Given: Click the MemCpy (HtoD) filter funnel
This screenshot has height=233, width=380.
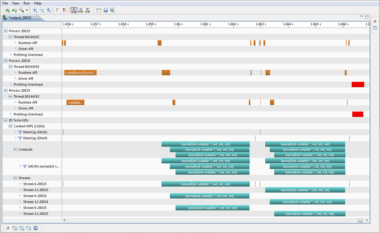Looking at the screenshot, I should (20, 132).
